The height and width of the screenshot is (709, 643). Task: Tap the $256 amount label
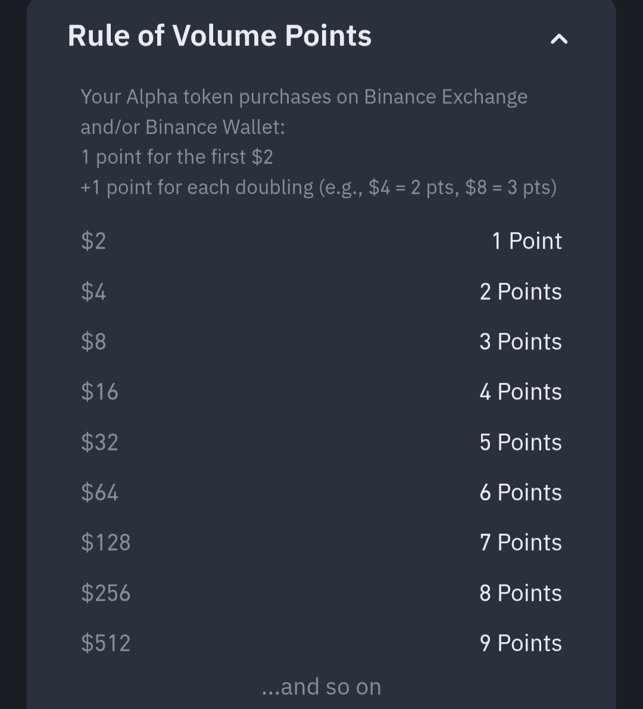[105, 593]
